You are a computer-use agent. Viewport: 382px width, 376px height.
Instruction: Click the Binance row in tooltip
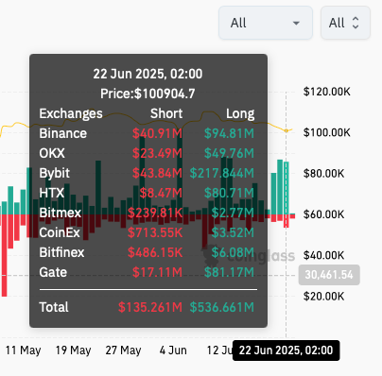147,133
